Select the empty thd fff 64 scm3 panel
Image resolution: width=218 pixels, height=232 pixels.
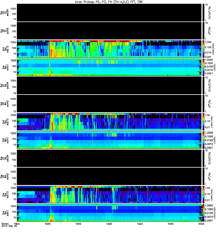(x=109, y=104)
